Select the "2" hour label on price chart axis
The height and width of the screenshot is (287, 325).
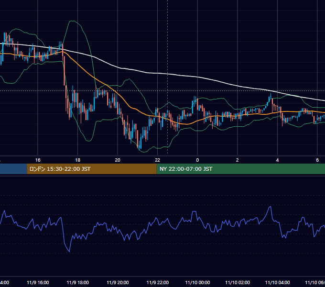(x=238, y=160)
